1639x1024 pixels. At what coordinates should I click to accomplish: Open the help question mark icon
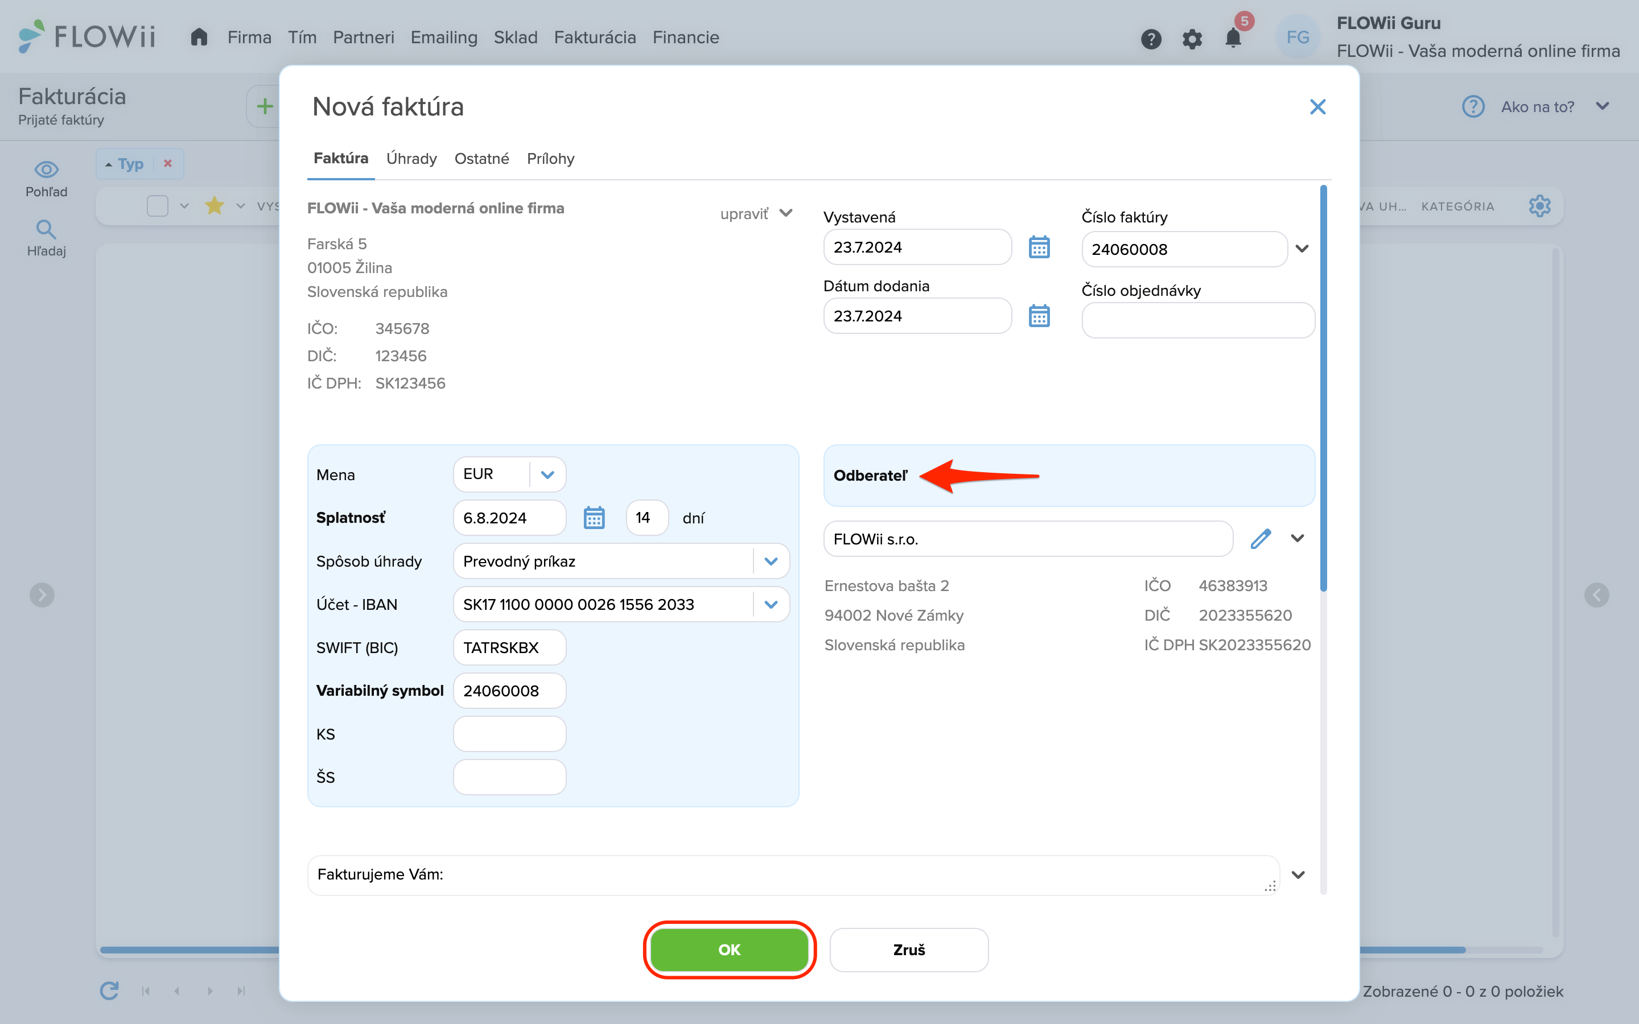click(x=1151, y=39)
